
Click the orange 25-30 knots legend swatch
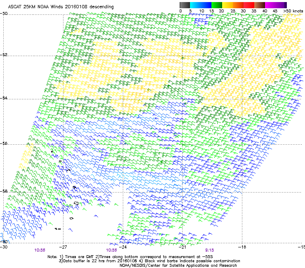click(x=238, y=5)
